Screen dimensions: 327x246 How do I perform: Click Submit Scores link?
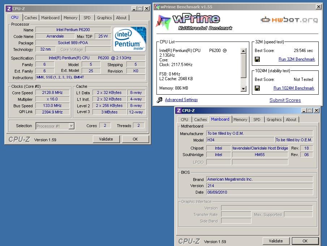285,100
